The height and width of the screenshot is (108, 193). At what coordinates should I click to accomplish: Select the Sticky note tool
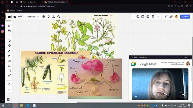tap(9, 41)
